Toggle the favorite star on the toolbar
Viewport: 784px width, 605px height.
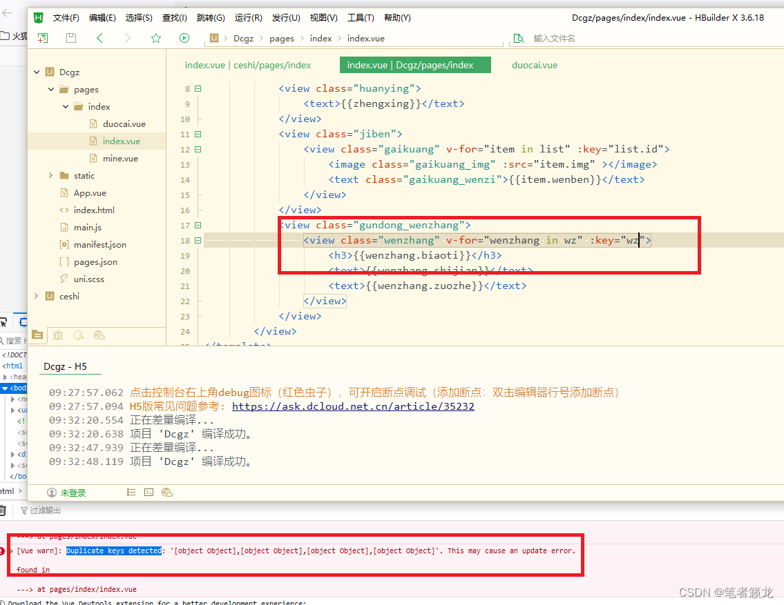157,38
